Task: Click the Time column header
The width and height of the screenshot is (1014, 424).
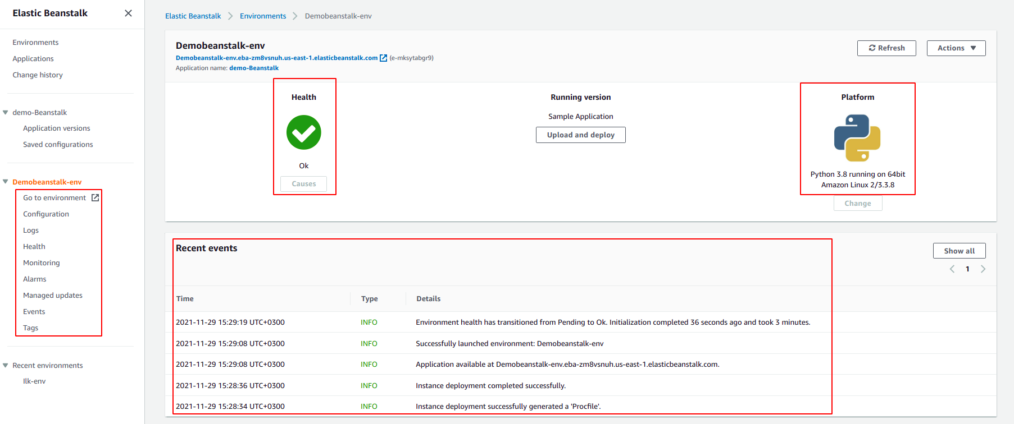Action: click(185, 299)
